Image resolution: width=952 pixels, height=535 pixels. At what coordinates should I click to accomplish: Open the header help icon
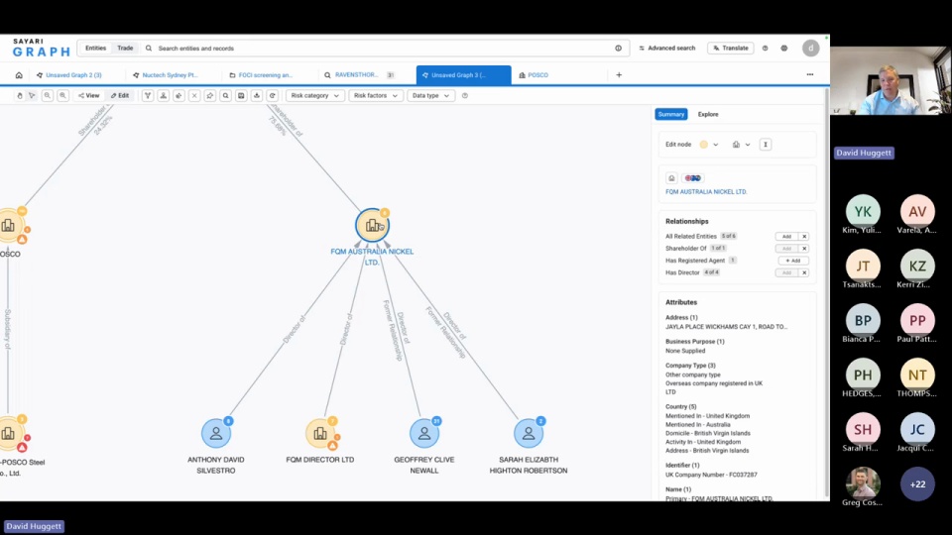point(765,49)
